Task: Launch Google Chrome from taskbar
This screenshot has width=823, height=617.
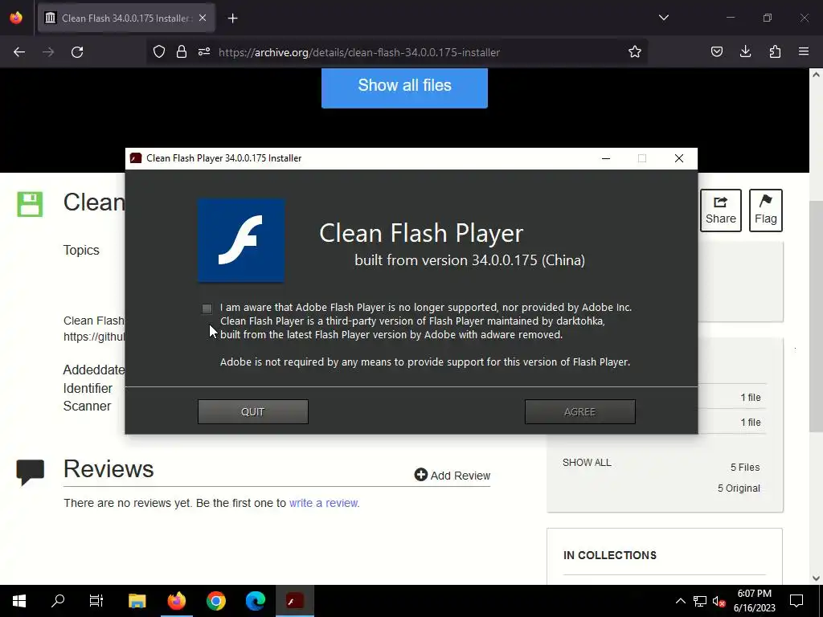Action: [215, 601]
